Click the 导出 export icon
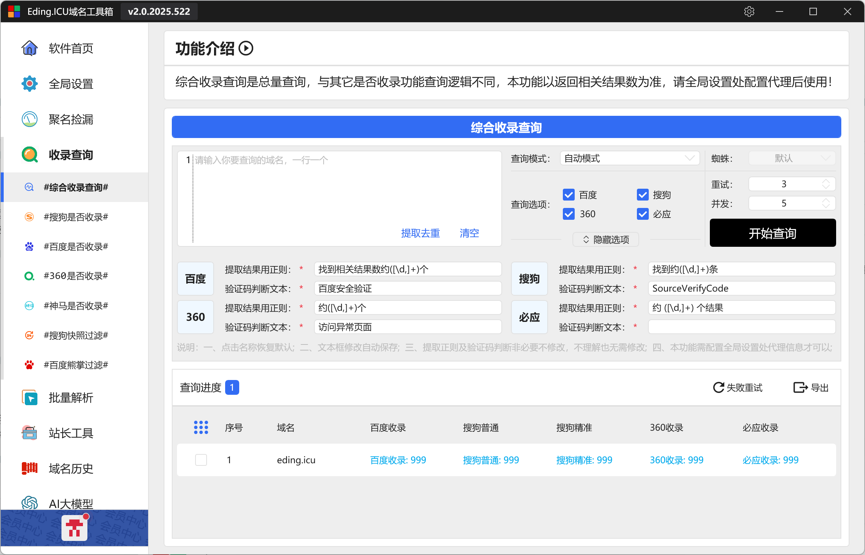The width and height of the screenshot is (865, 555). pos(801,387)
